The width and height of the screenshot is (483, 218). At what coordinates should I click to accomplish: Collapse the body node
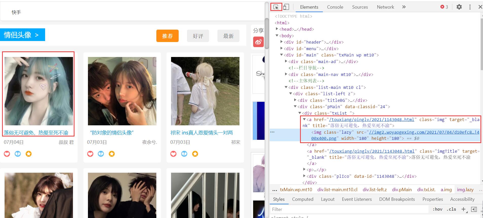(x=277, y=35)
